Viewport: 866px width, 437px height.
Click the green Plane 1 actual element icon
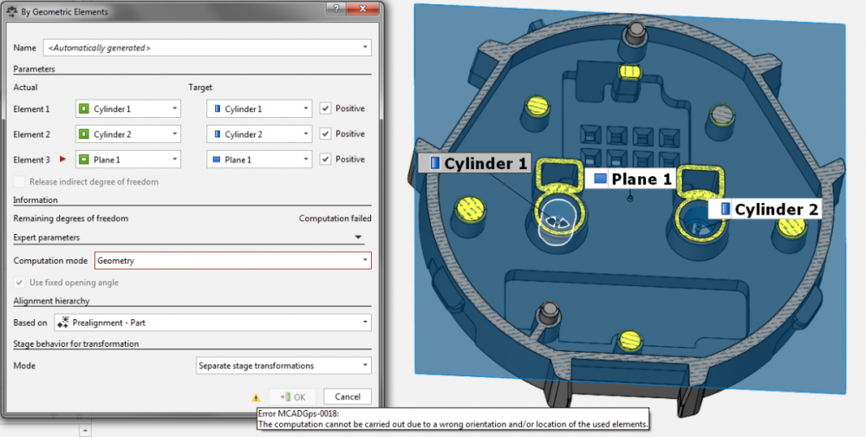pos(84,160)
